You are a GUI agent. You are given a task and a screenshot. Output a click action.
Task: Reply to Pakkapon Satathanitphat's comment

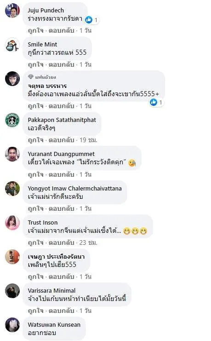(61, 140)
